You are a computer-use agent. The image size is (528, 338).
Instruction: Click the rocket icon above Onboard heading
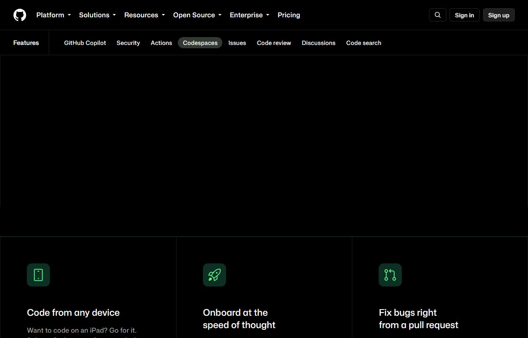(x=214, y=275)
